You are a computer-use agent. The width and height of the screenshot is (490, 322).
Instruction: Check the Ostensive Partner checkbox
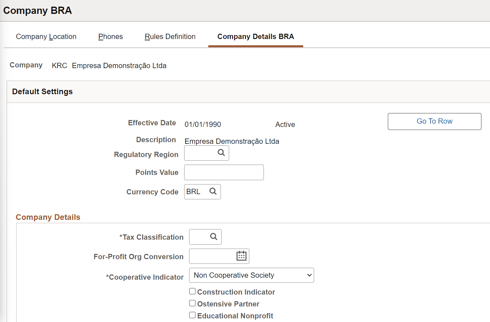tap(192, 303)
